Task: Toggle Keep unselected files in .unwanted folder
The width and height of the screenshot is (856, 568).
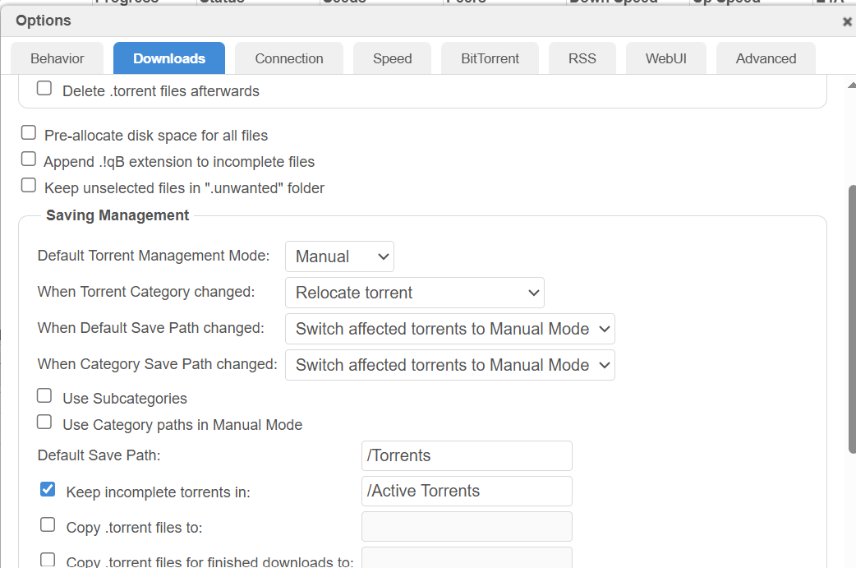Action: pos(29,186)
